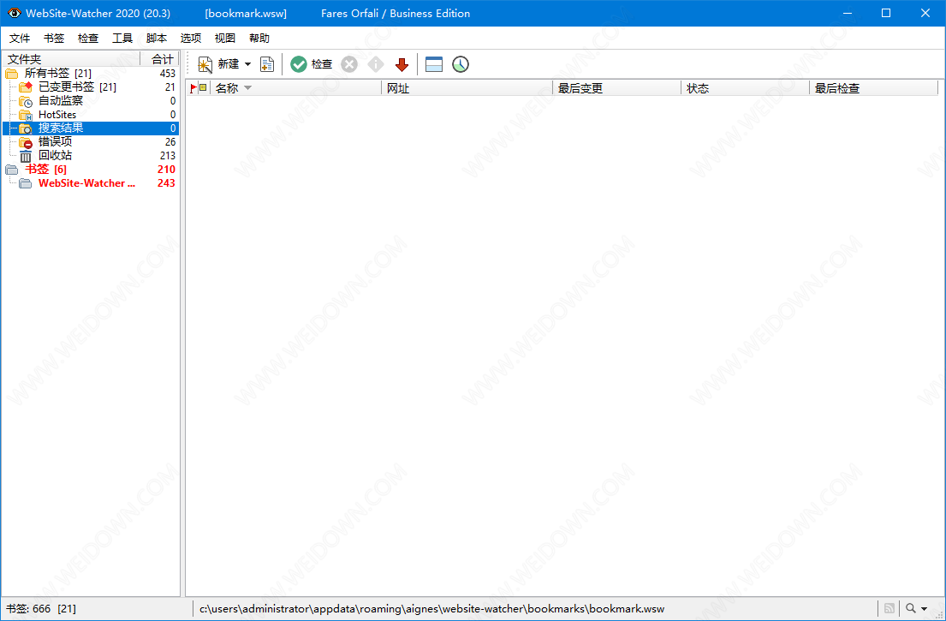Click the add bookmark document icon

point(266,64)
